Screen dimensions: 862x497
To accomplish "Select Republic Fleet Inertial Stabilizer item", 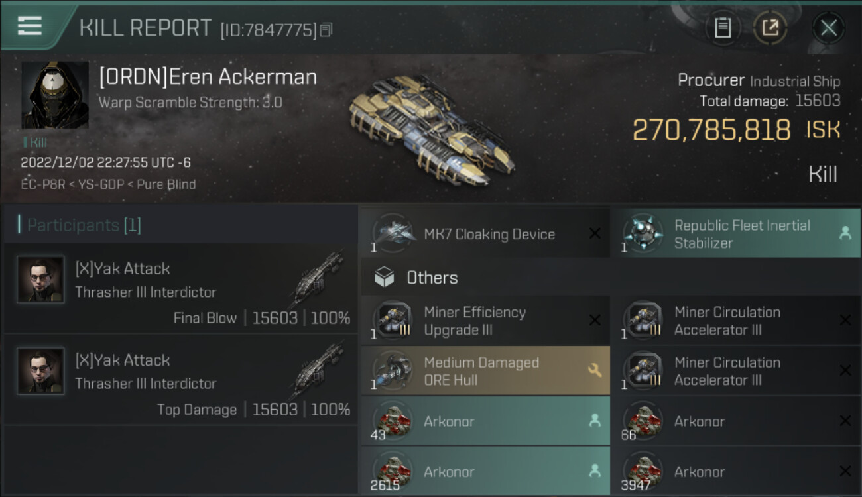I will 741,234.
